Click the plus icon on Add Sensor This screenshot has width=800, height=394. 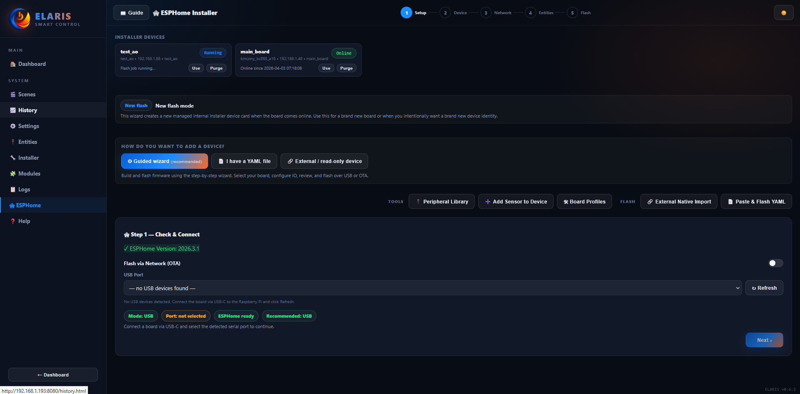coord(488,202)
